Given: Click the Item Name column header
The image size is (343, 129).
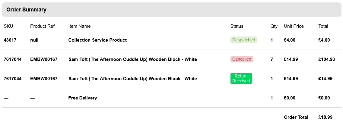Looking at the screenshot, I should tap(79, 26).
